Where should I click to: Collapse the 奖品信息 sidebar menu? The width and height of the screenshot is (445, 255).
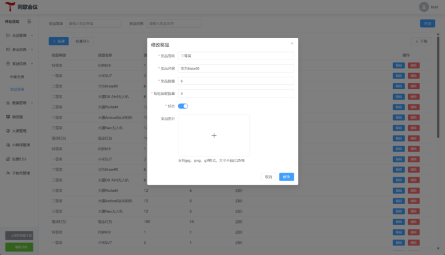20,64
